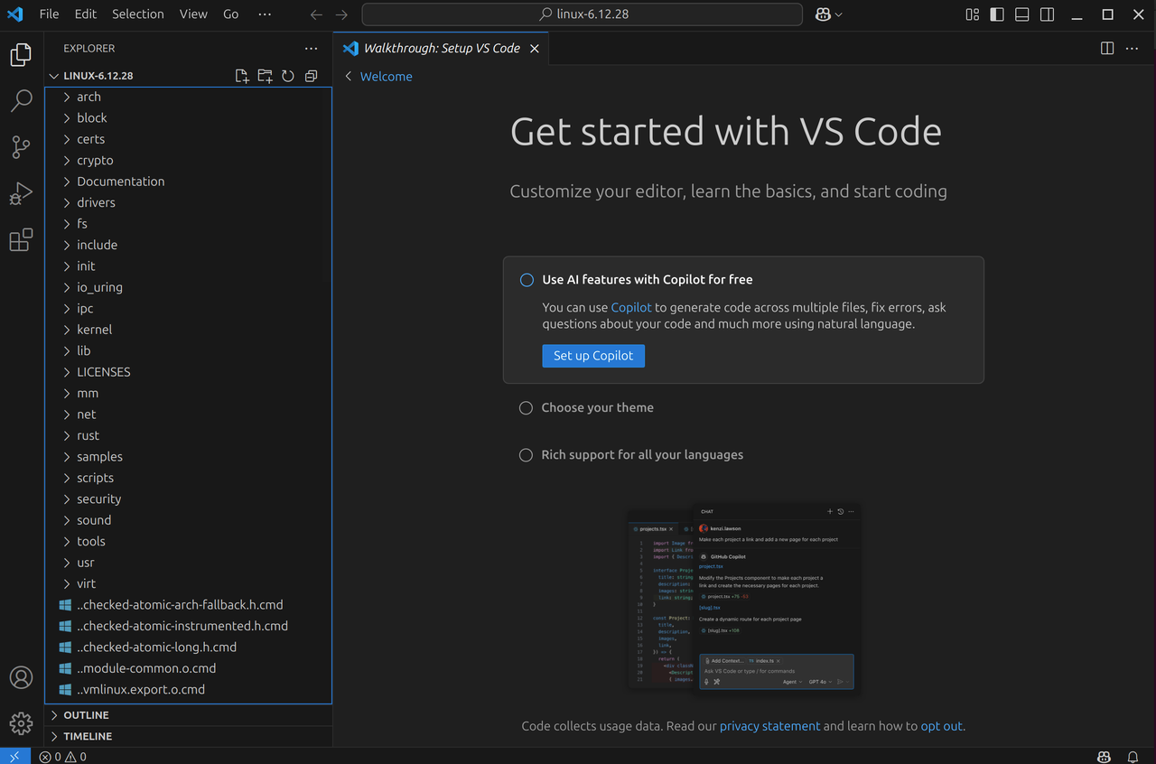Open Explorer views and more actions menu

click(312, 49)
